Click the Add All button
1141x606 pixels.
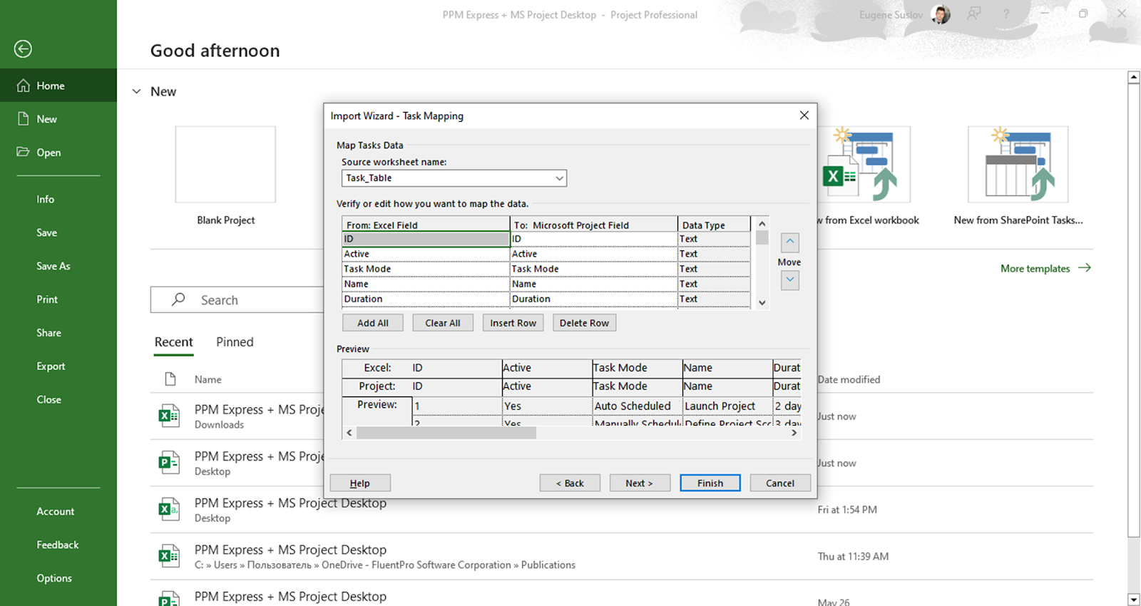pyautogui.click(x=373, y=323)
